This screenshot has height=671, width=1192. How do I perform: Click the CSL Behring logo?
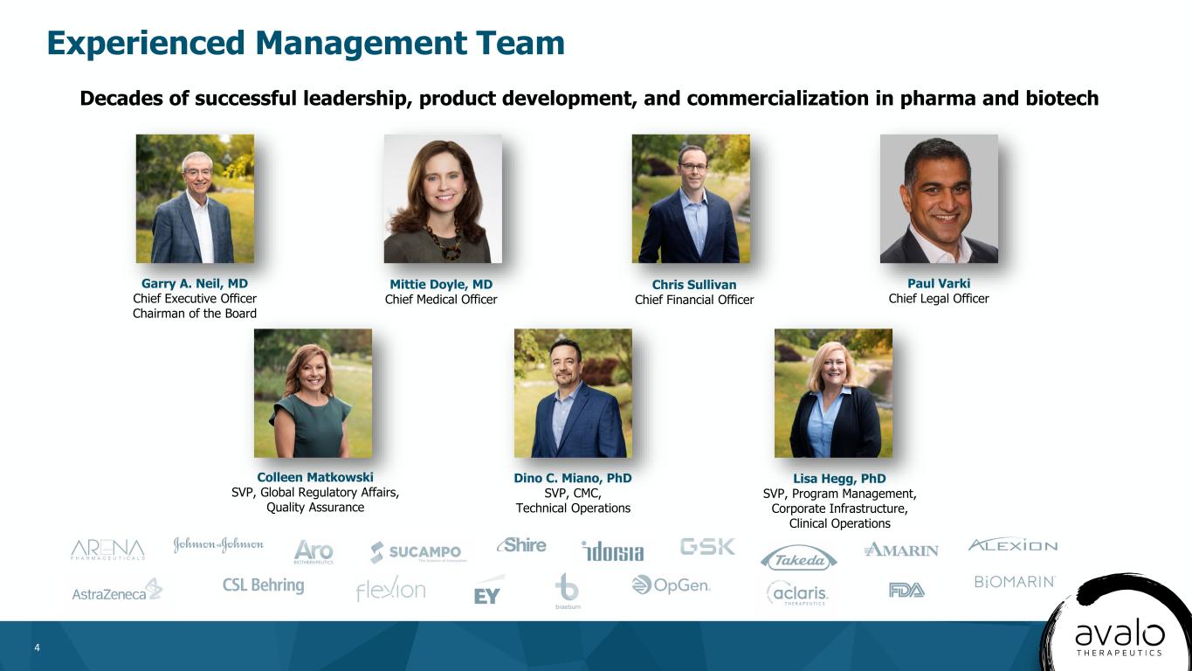tap(263, 585)
